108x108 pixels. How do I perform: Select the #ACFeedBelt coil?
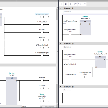point(42,24)
